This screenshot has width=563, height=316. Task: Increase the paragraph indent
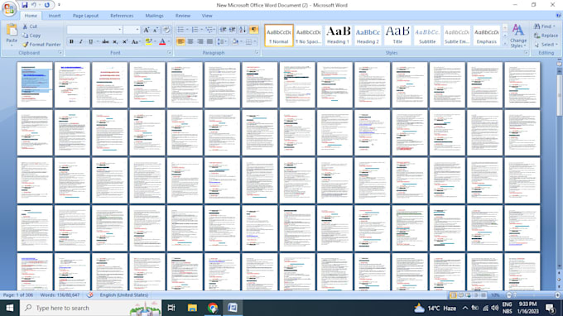click(x=233, y=30)
